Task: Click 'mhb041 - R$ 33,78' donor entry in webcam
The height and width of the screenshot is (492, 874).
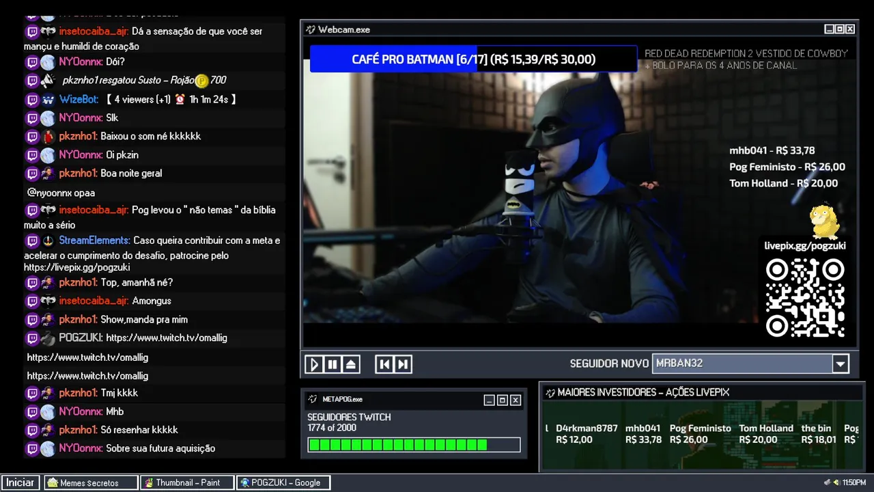Action: [772, 150]
